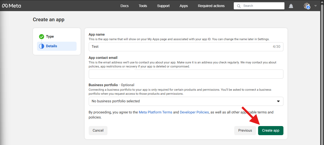Select the Details step
324x145 pixels.
[57, 46]
